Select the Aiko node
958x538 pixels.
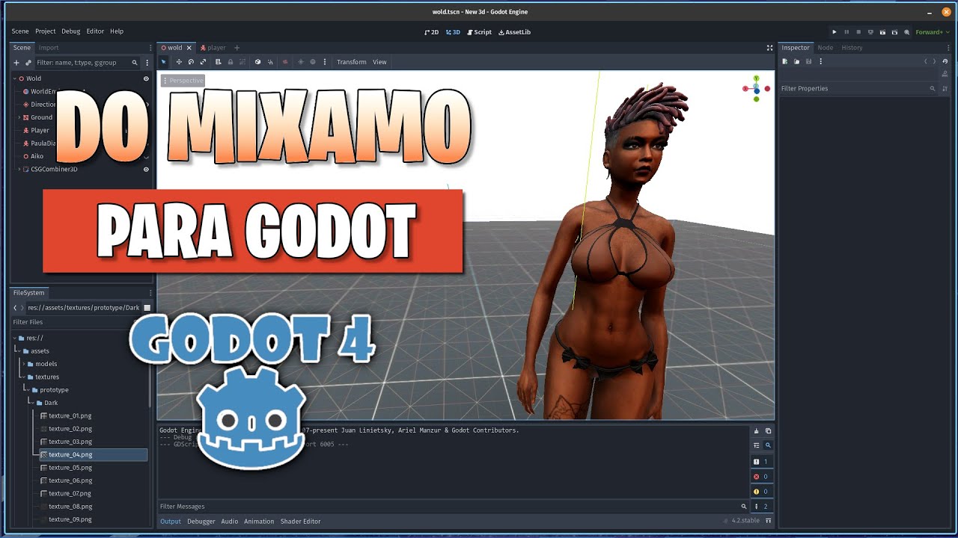37,156
